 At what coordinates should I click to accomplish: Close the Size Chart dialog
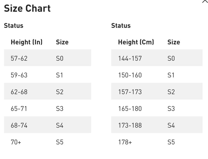click(x=205, y=1)
